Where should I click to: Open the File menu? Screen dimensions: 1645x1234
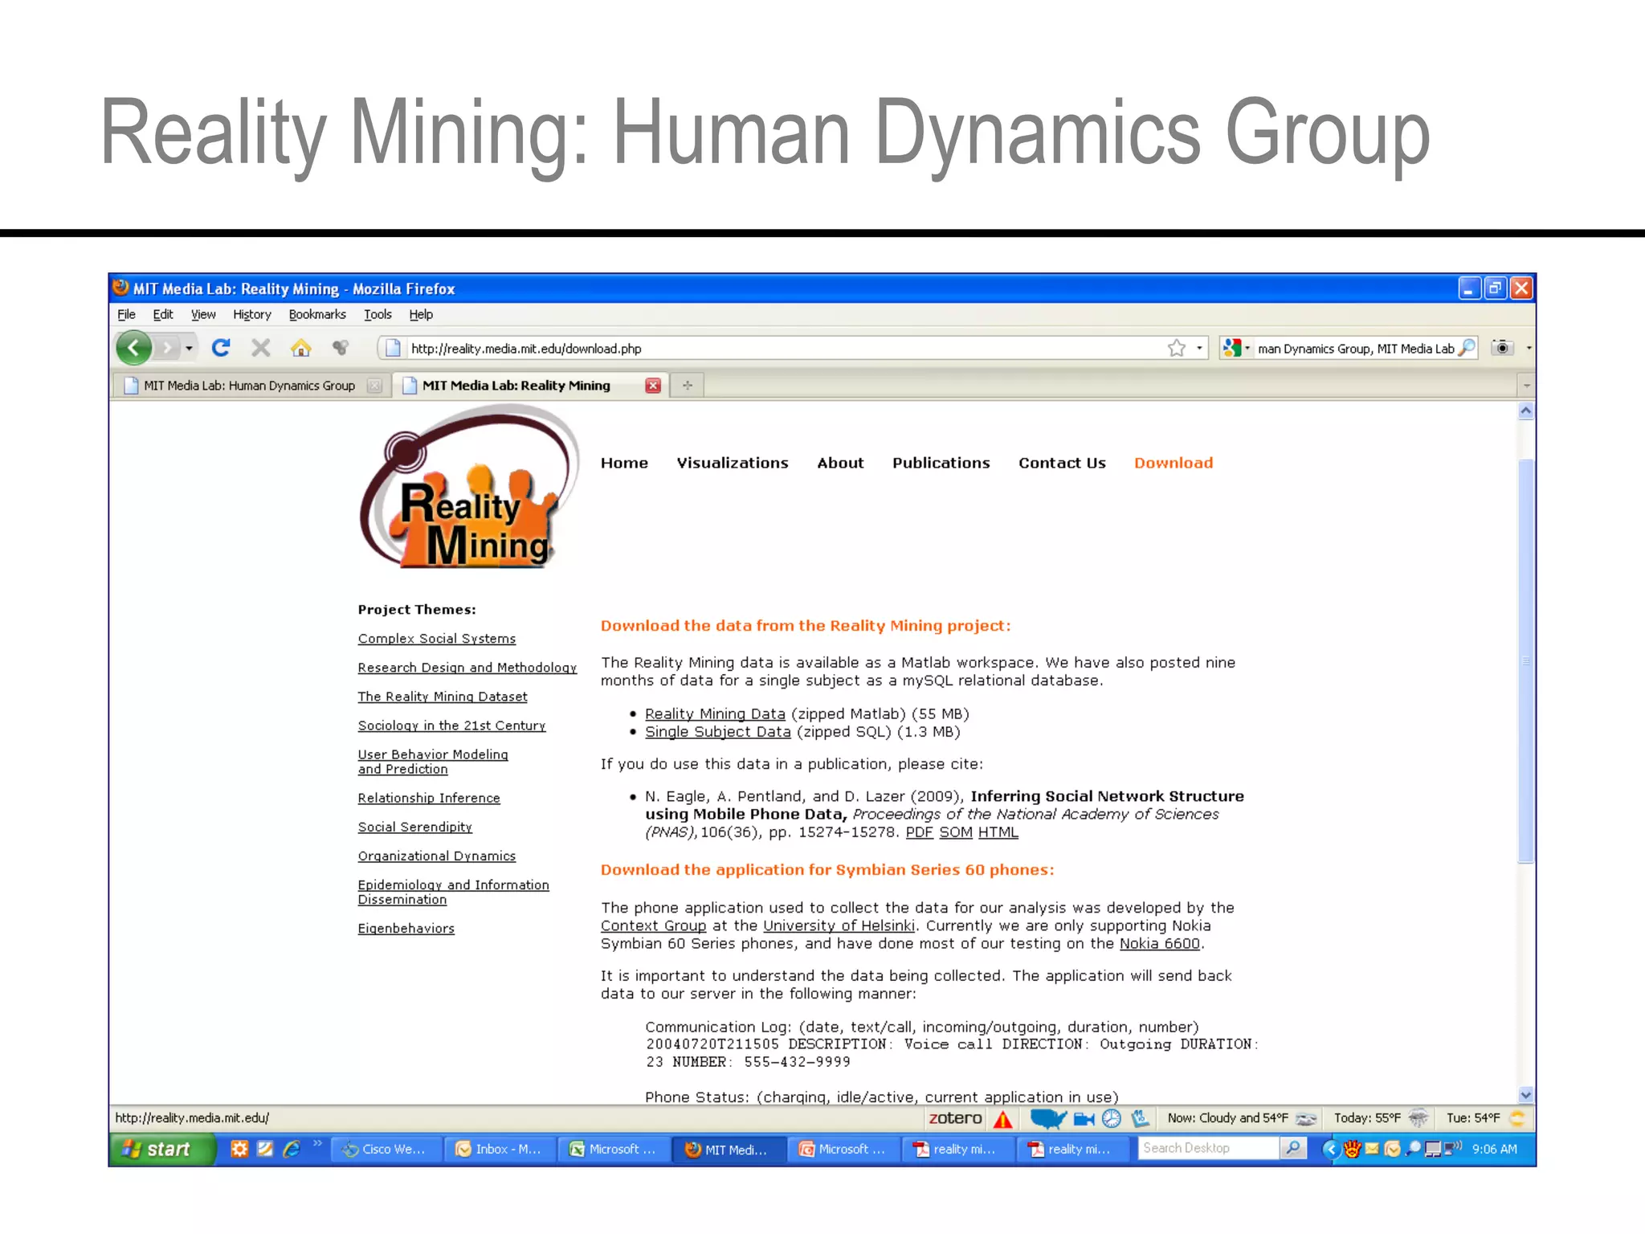click(x=126, y=314)
